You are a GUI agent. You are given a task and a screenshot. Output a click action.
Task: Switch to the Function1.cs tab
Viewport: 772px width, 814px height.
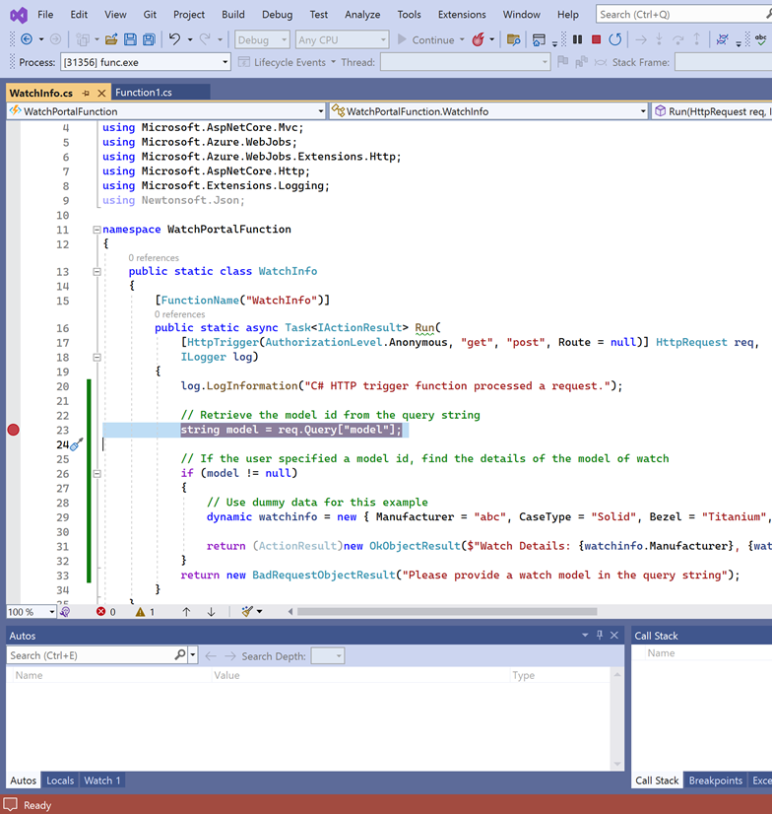pyautogui.click(x=144, y=93)
